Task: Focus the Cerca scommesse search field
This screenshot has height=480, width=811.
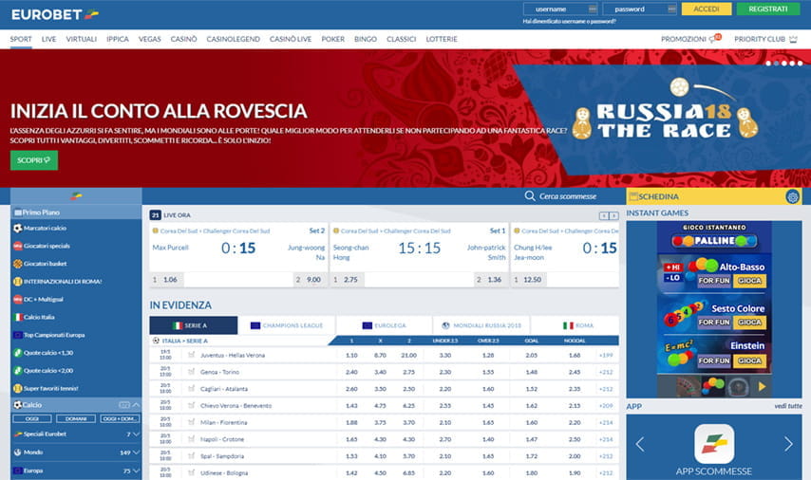Action: (568, 196)
